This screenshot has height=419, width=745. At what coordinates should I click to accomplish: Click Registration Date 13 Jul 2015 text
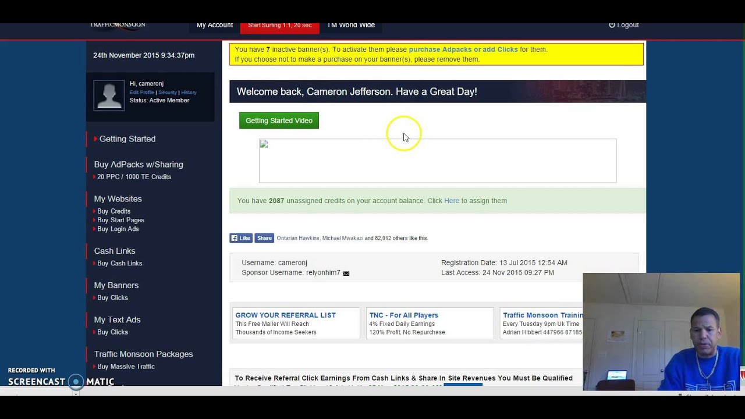pos(504,263)
